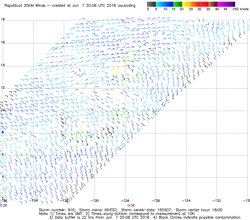Click the 6 latitude axis label
The image size is (250, 220).
pyautogui.click(x=3, y=154)
